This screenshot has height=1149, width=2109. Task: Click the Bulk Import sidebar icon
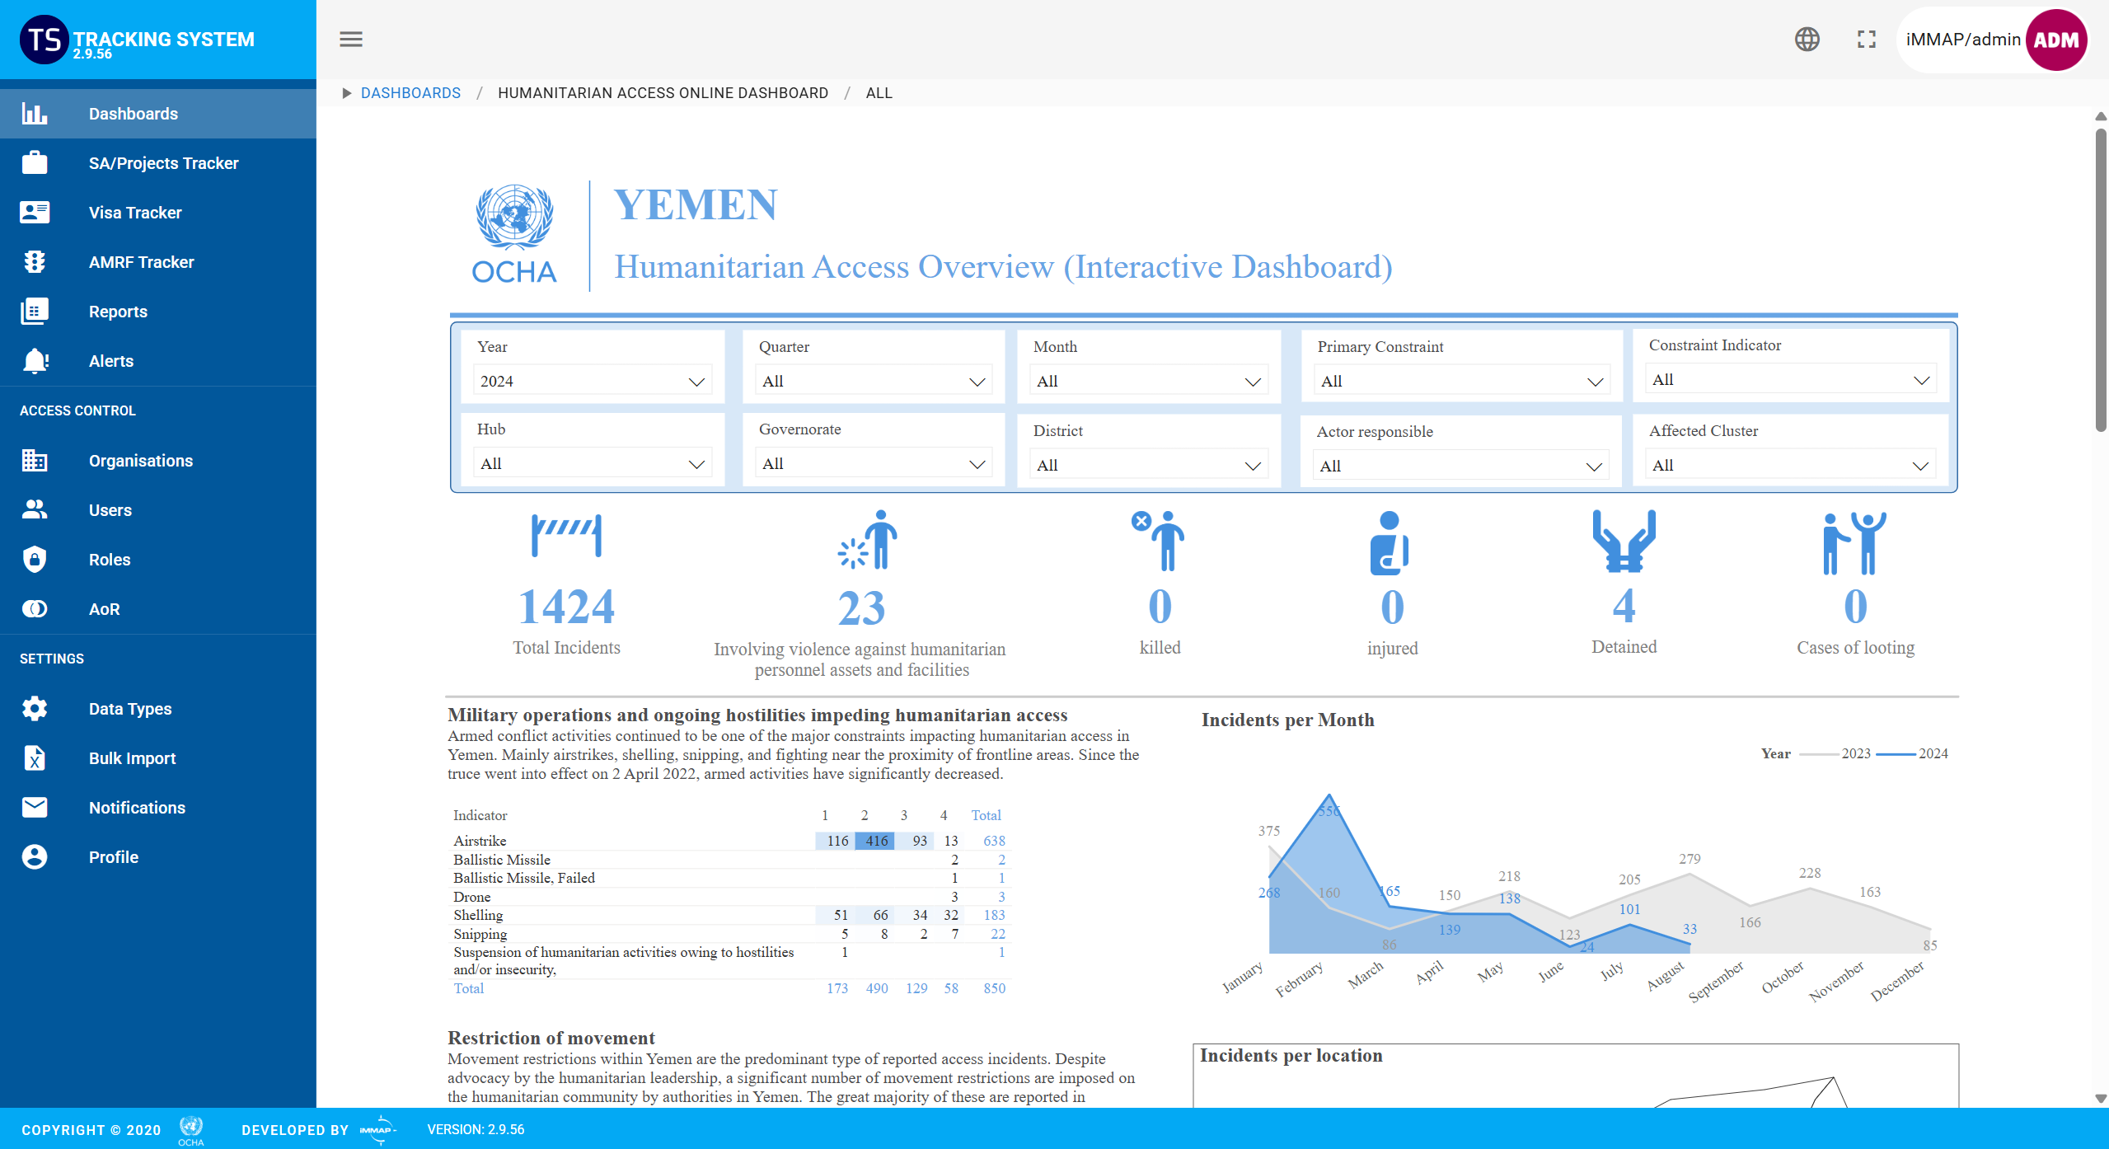tap(34, 757)
